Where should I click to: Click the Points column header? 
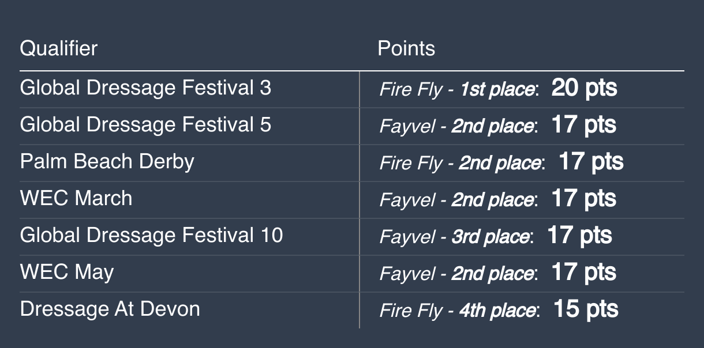point(406,48)
